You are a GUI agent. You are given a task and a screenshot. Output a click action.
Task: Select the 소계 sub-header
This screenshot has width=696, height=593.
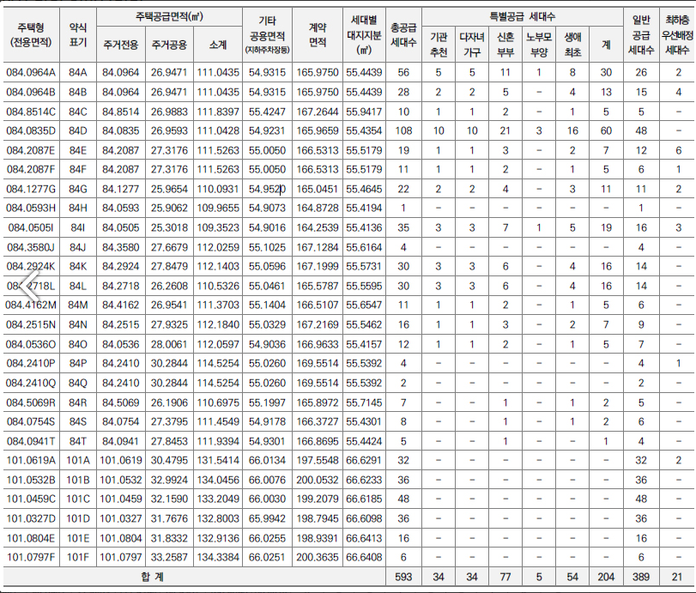(218, 45)
